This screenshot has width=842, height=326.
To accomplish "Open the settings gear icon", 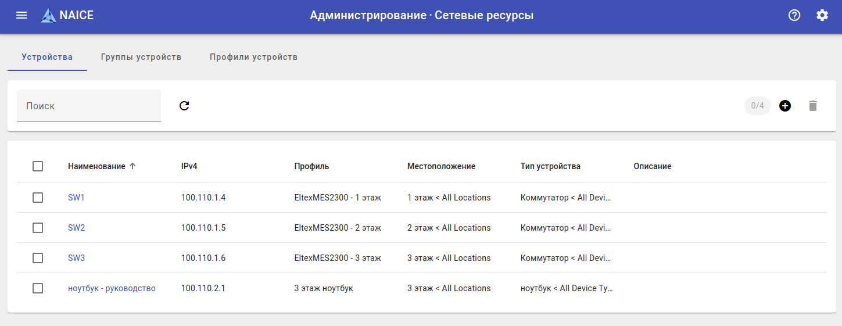I will tap(822, 16).
